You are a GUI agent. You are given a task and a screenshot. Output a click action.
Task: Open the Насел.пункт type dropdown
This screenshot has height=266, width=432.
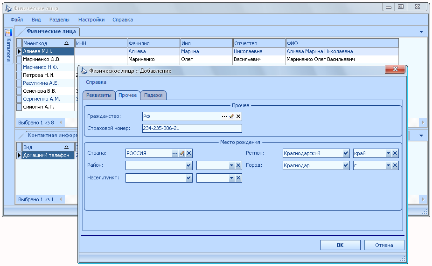(x=231, y=178)
